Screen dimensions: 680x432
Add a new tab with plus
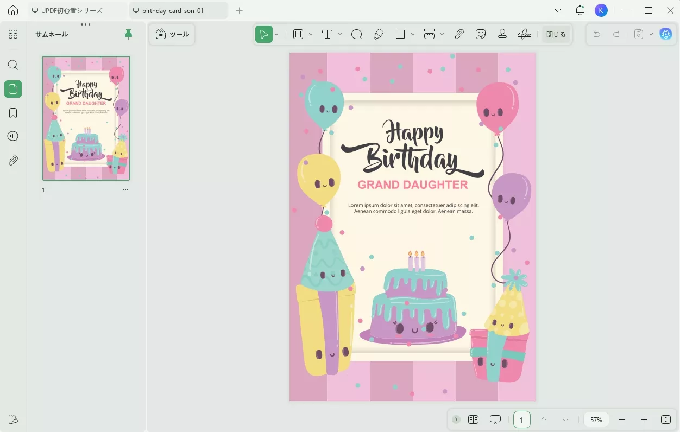239,10
